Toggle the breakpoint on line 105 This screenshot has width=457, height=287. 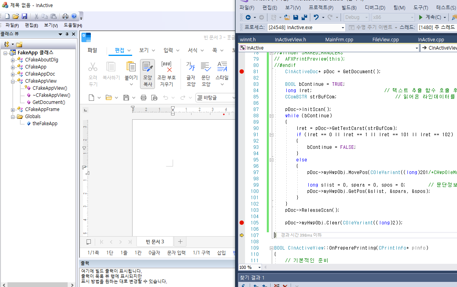tap(241, 223)
